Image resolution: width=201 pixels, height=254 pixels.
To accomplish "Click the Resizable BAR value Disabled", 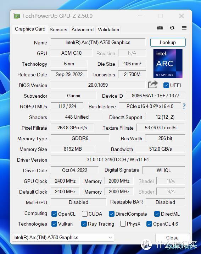I will tap(165, 202).
